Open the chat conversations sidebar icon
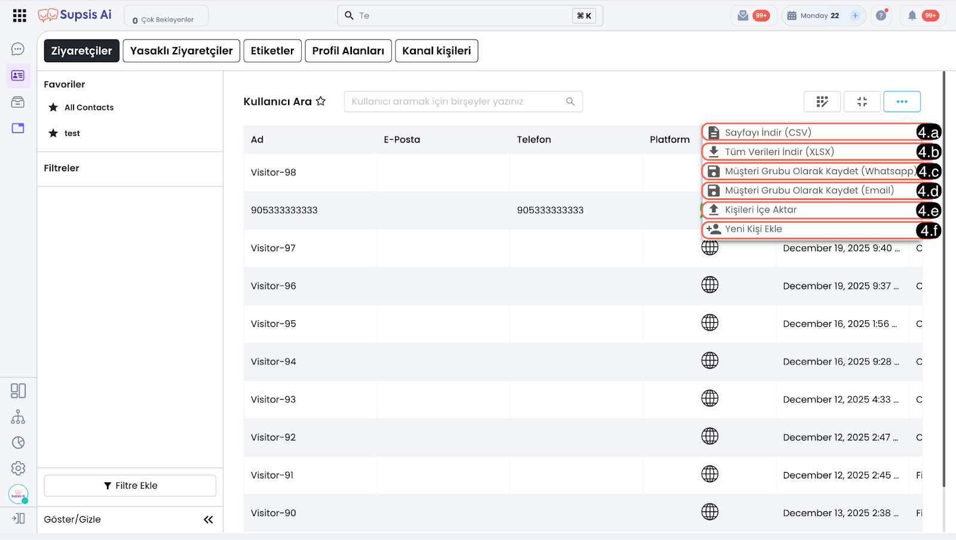 18,49
